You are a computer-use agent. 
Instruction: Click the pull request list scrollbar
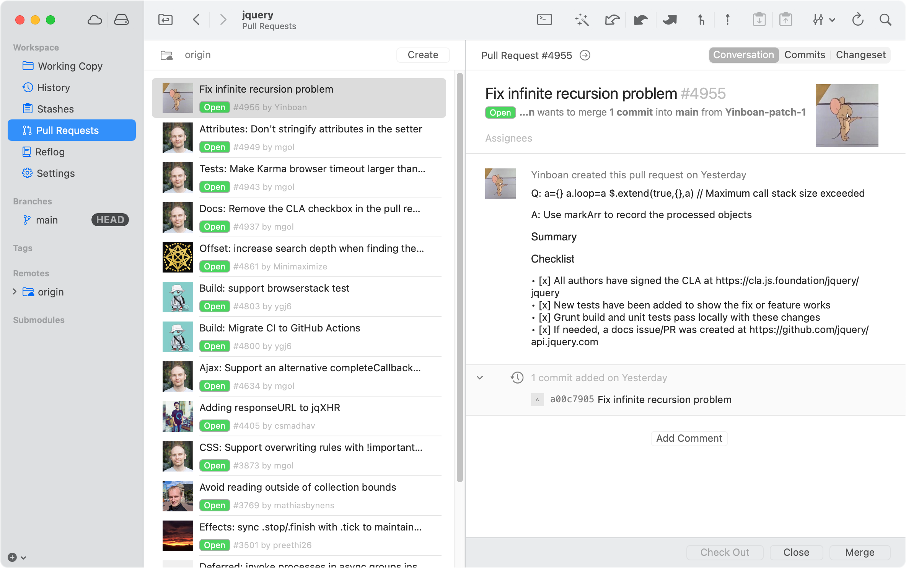tap(460, 276)
